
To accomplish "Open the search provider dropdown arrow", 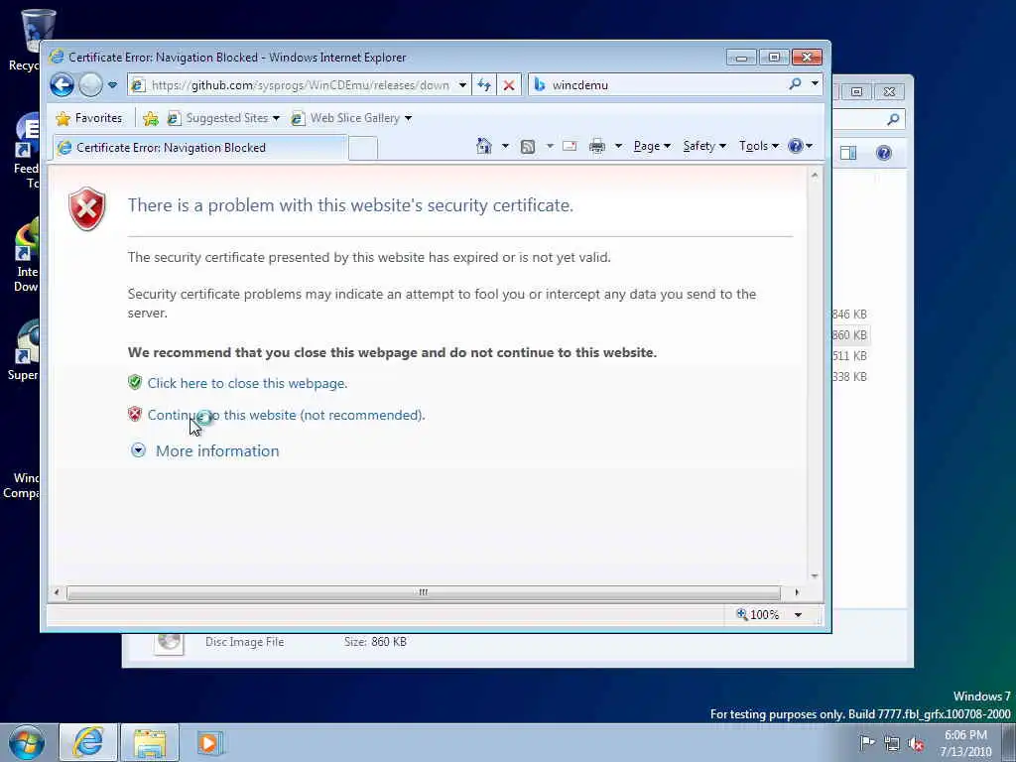I will (x=815, y=83).
